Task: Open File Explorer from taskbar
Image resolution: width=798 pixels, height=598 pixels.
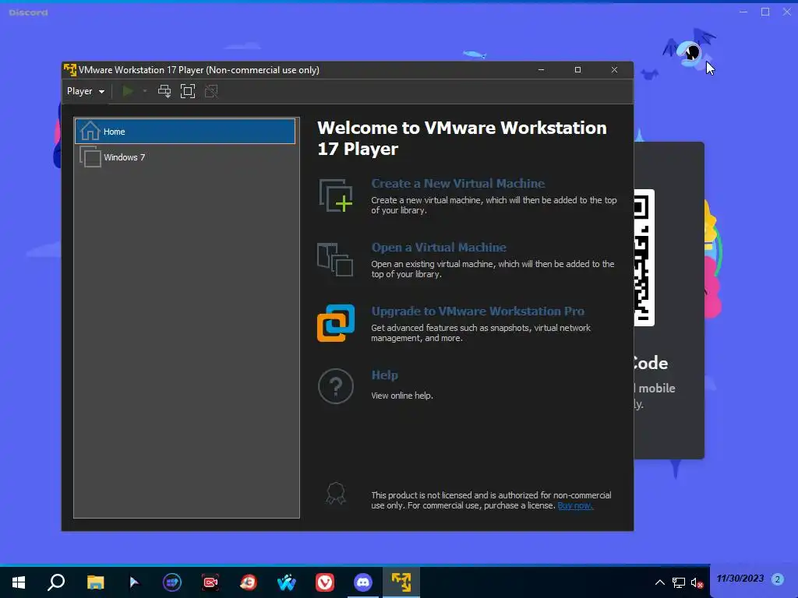Action: coord(95,582)
